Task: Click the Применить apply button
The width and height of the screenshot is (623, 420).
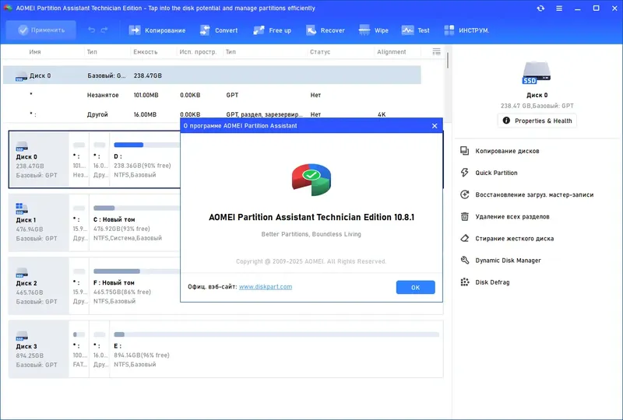Action: 41,30
